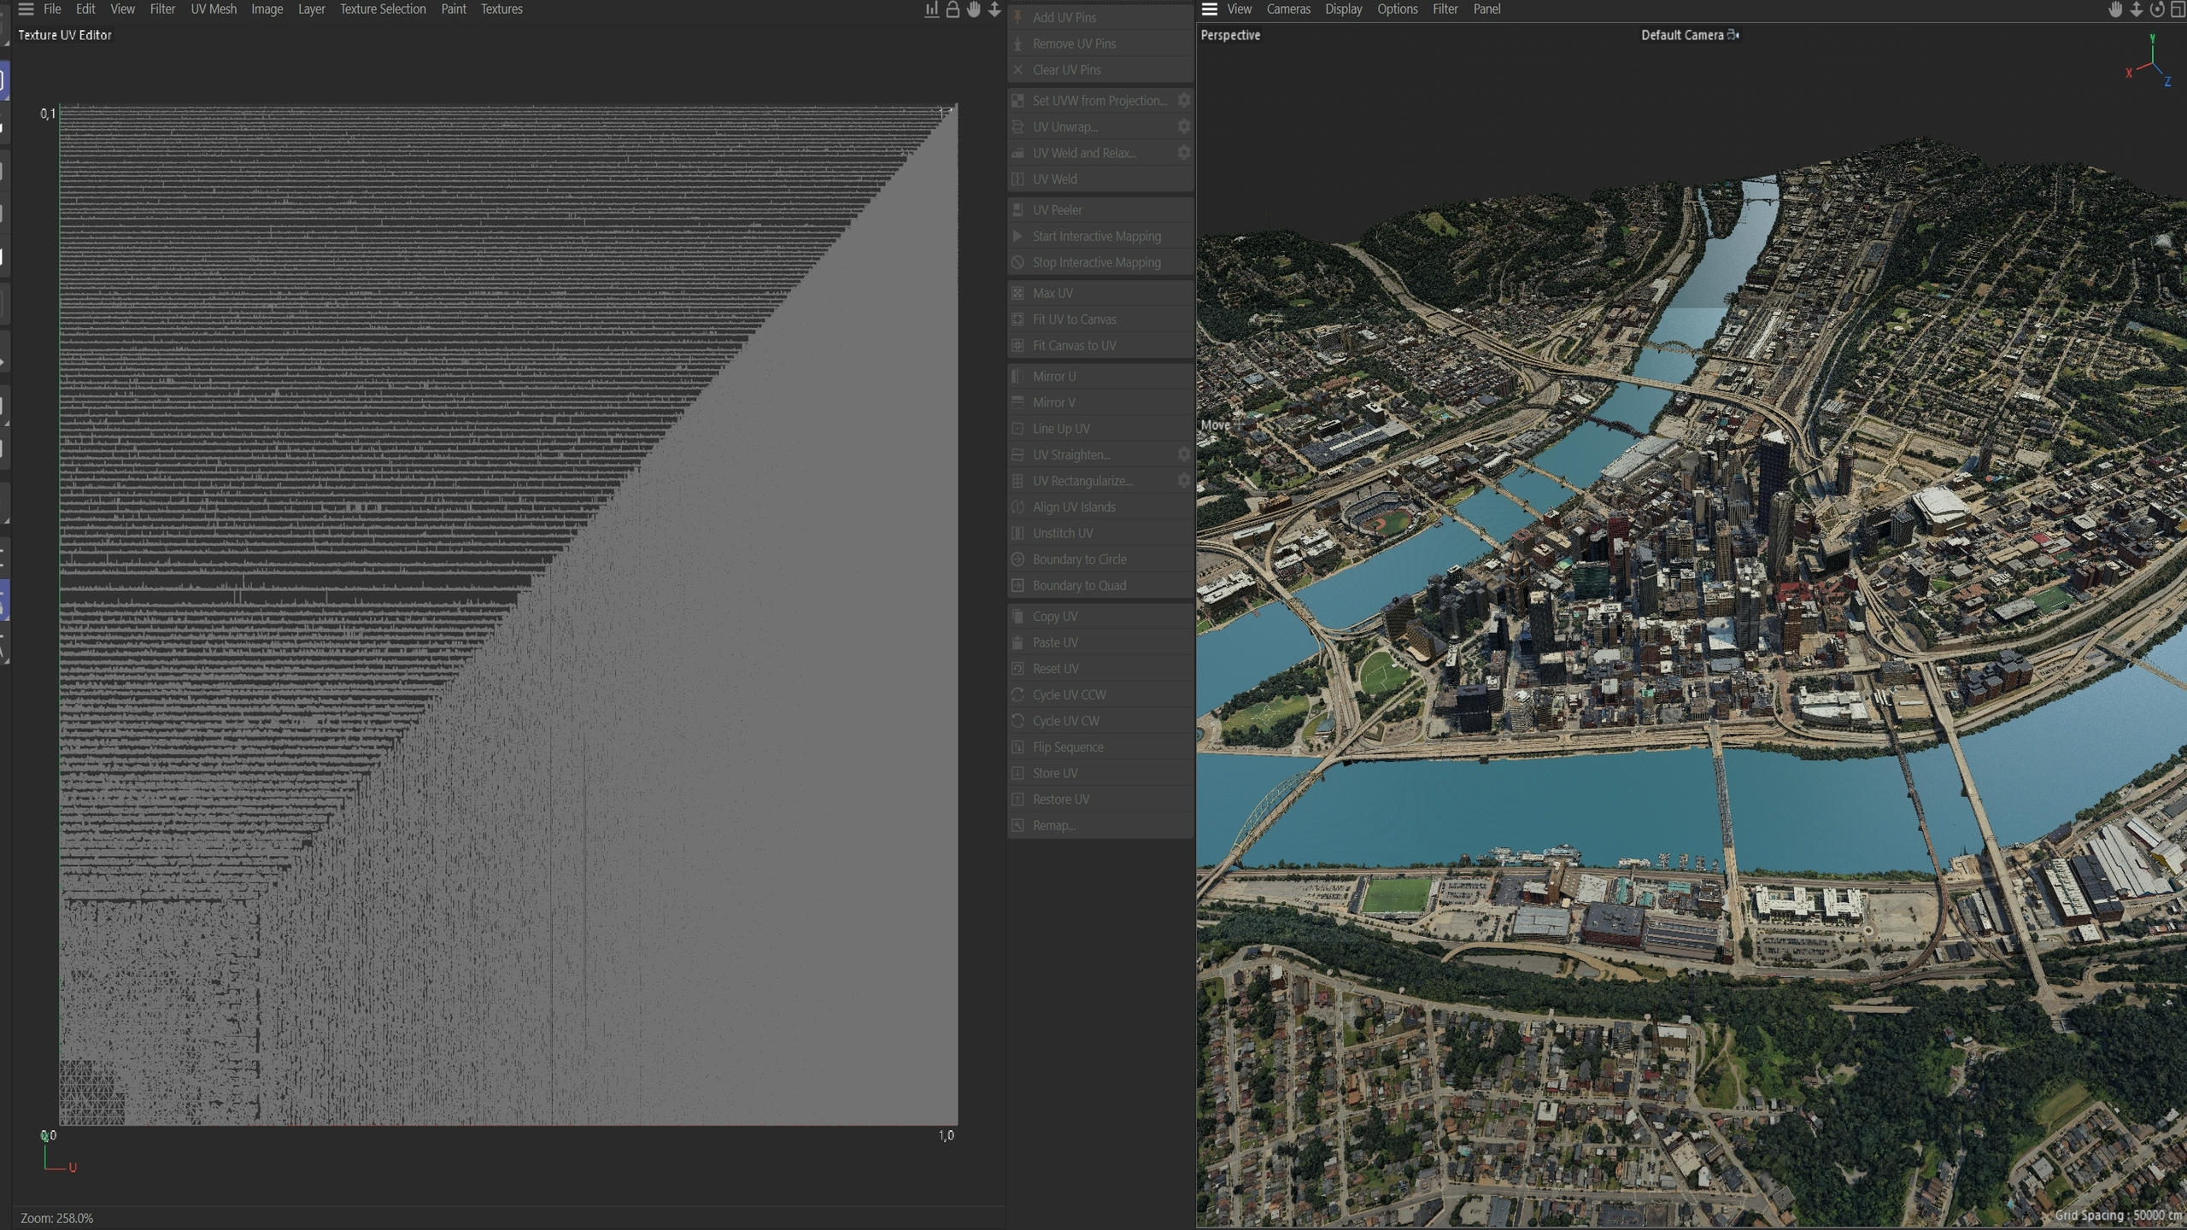Click the zoom arrows icon in UV editor
The image size is (2187, 1230).
pyautogui.click(x=994, y=9)
